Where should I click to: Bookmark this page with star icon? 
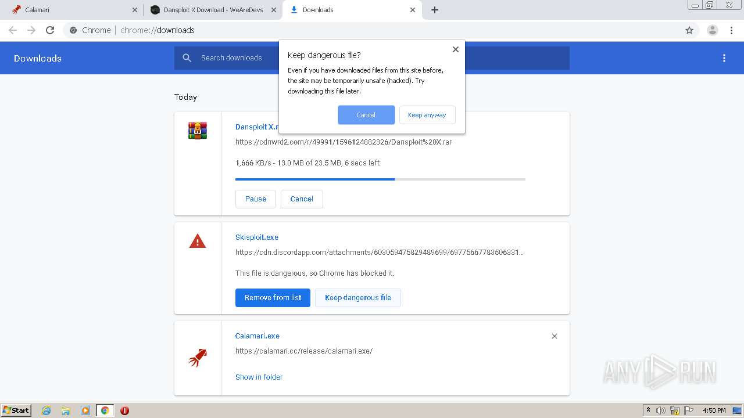point(689,30)
